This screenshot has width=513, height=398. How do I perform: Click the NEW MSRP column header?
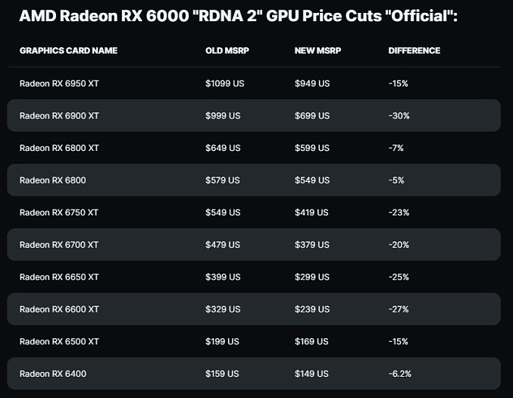(317, 50)
